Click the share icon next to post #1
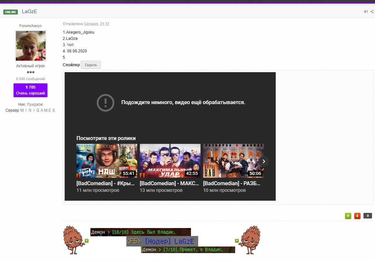 (373, 11)
